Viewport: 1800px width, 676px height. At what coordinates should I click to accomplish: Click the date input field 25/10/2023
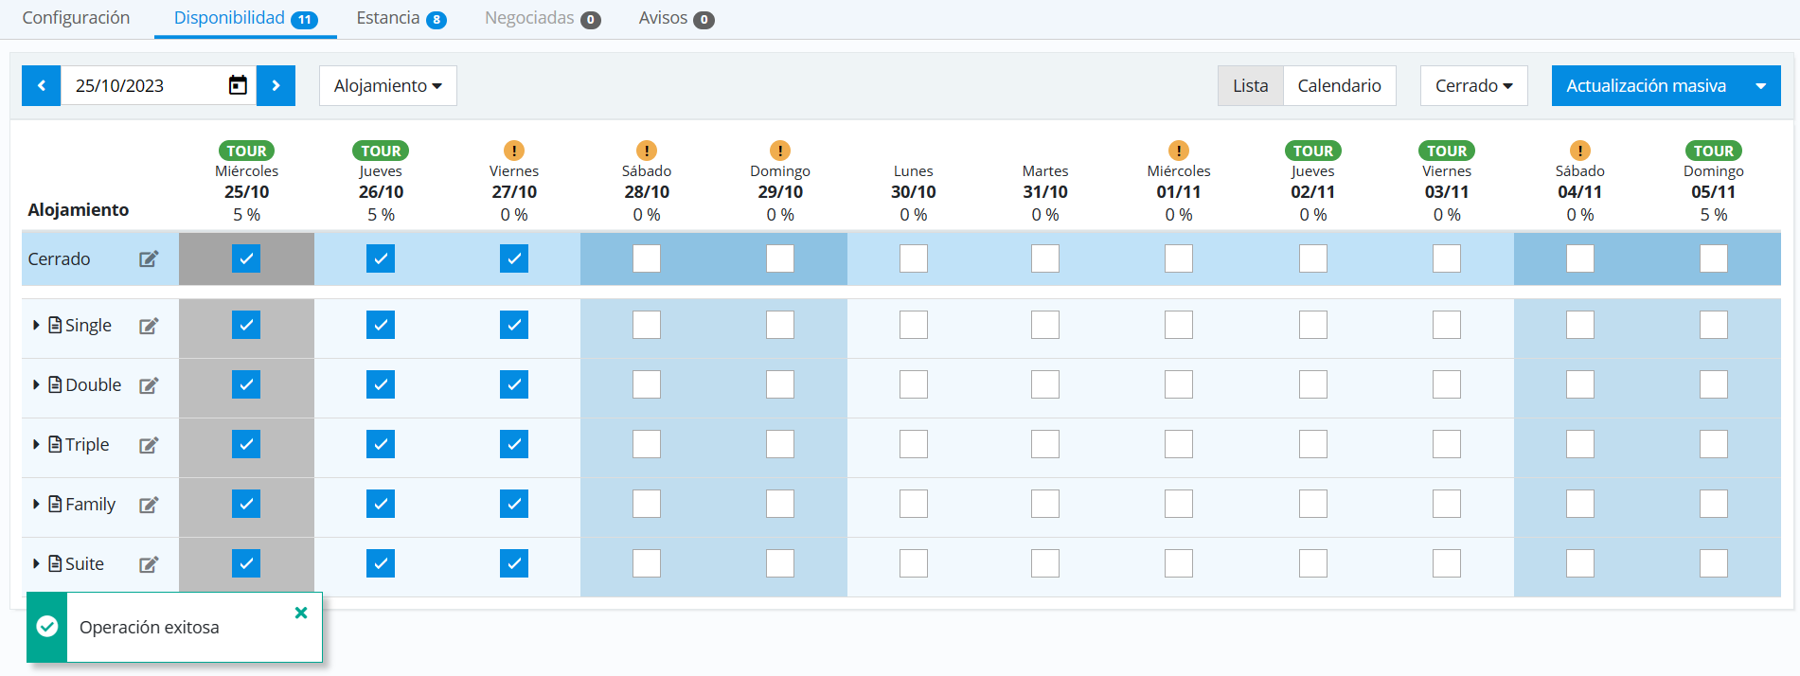click(142, 86)
